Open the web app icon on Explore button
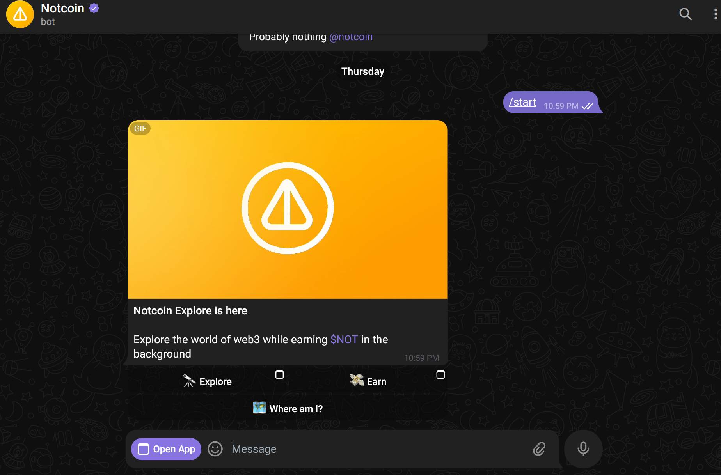The height and width of the screenshot is (475, 721). (279, 375)
